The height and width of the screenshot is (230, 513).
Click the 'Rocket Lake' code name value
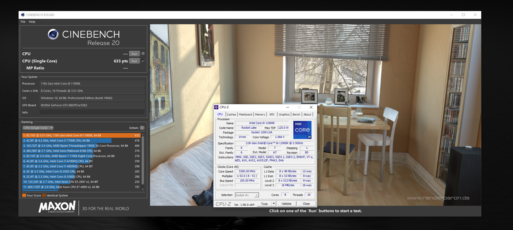coord(249,128)
